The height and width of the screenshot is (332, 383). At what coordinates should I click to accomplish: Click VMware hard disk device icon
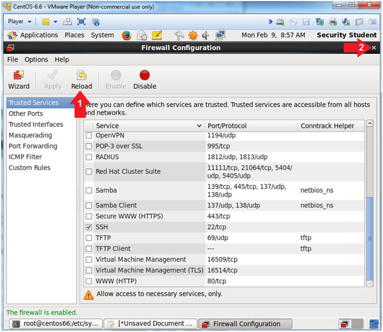pyautogui.click(x=280, y=22)
